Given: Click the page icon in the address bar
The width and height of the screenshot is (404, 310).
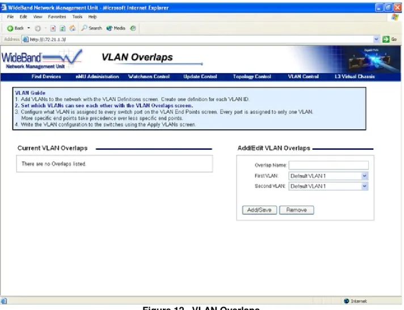Looking at the screenshot, I should point(26,39).
